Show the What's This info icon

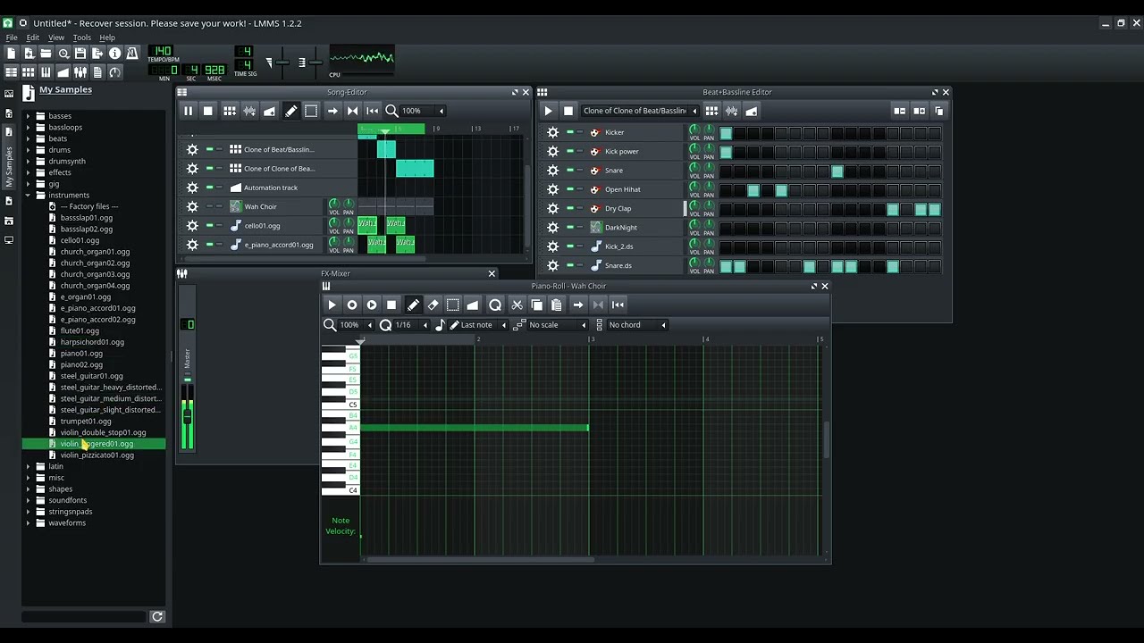(x=114, y=54)
